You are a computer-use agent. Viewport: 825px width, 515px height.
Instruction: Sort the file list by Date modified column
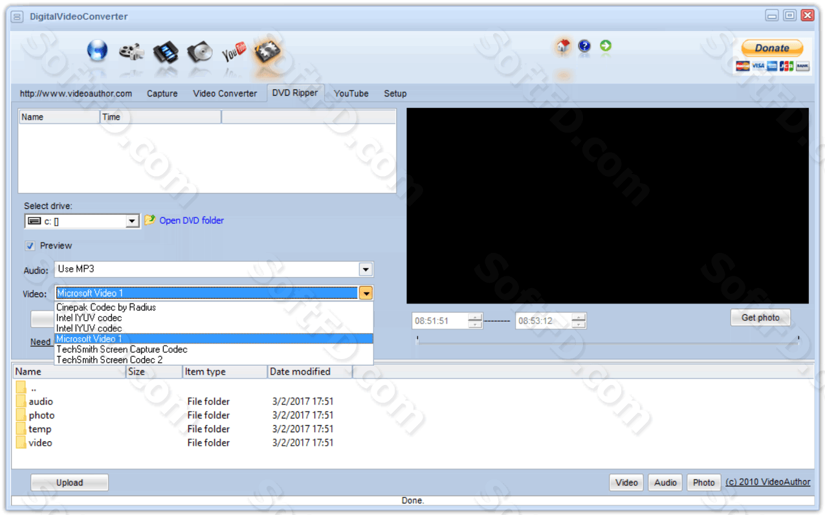(310, 372)
